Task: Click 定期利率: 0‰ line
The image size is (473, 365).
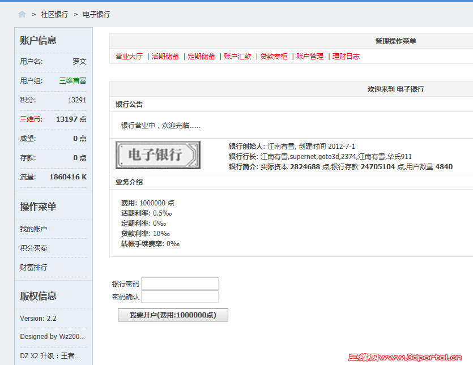Action: [143, 224]
